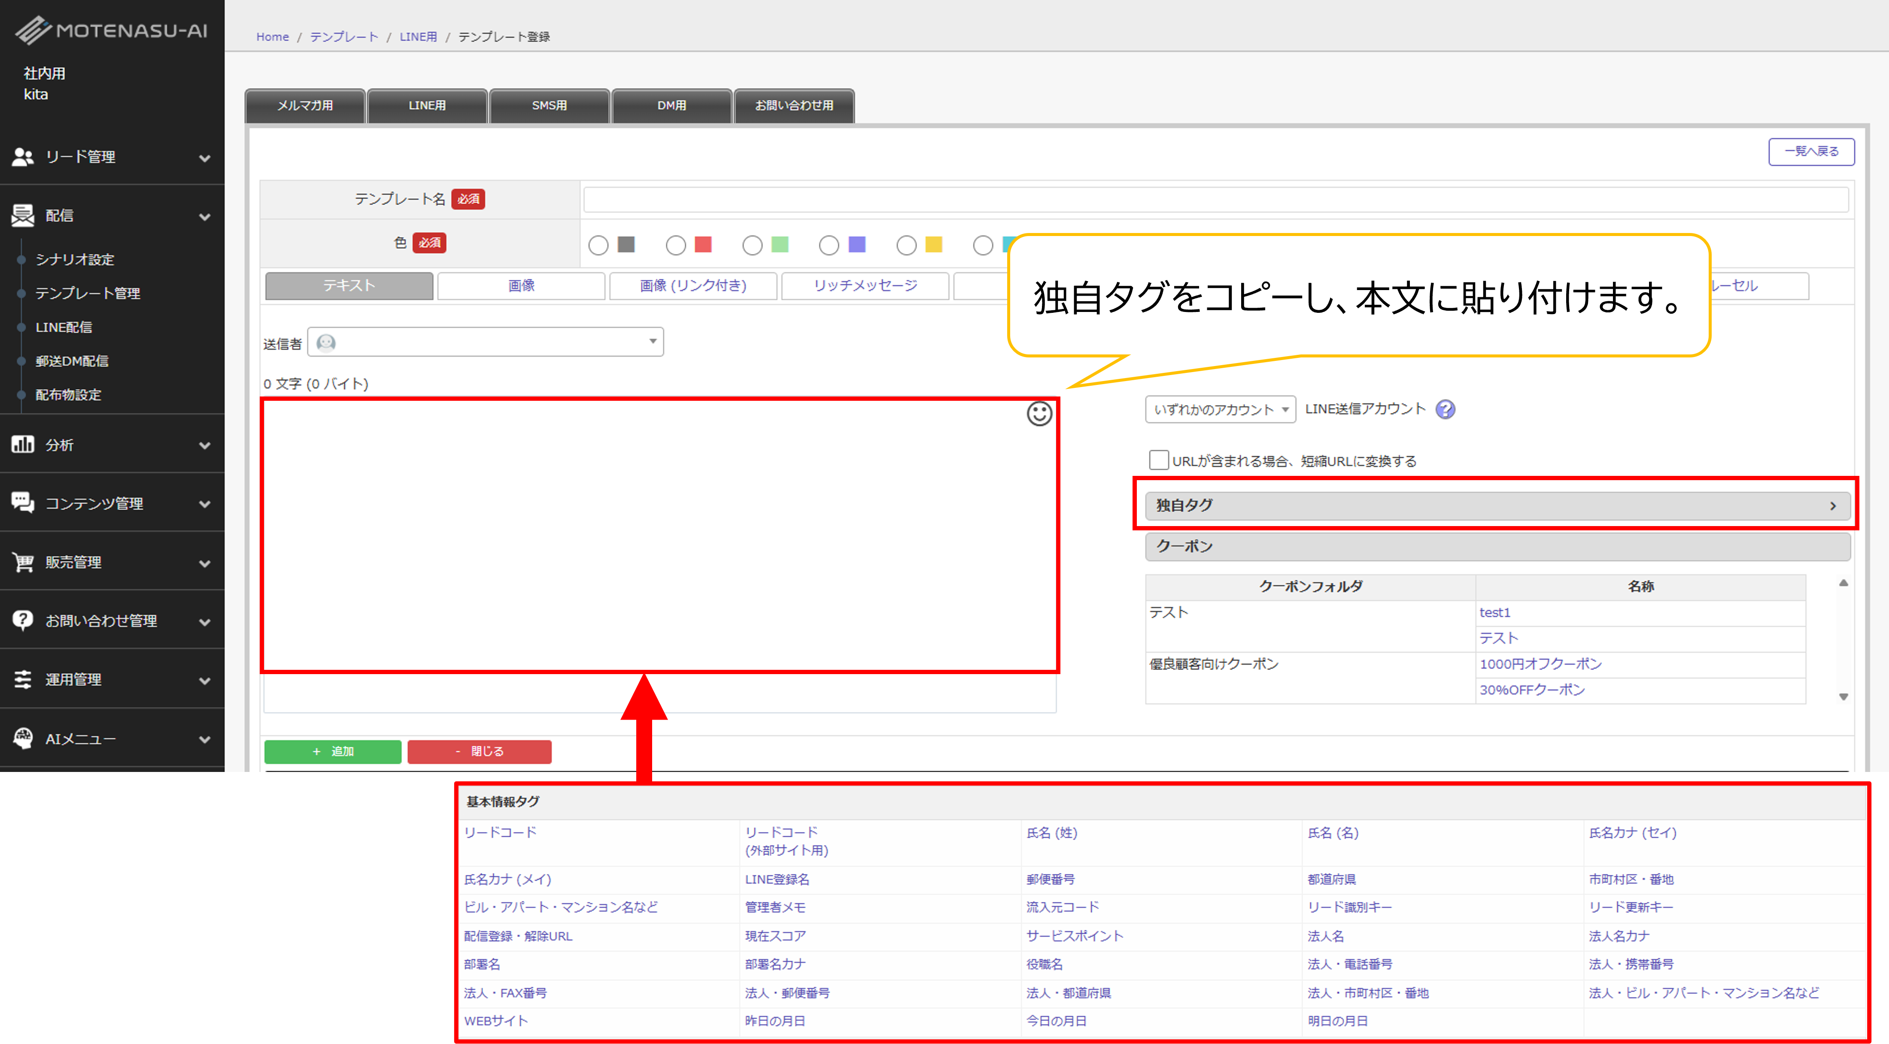Click the 運用管理 sliders icon
Image resolution: width=1889 pixels, height=1044 pixels.
click(x=23, y=679)
